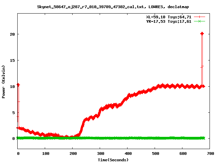Click the y-axis tick label 15
Viewport: 217px width, 163px height.
tap(12, 60)
